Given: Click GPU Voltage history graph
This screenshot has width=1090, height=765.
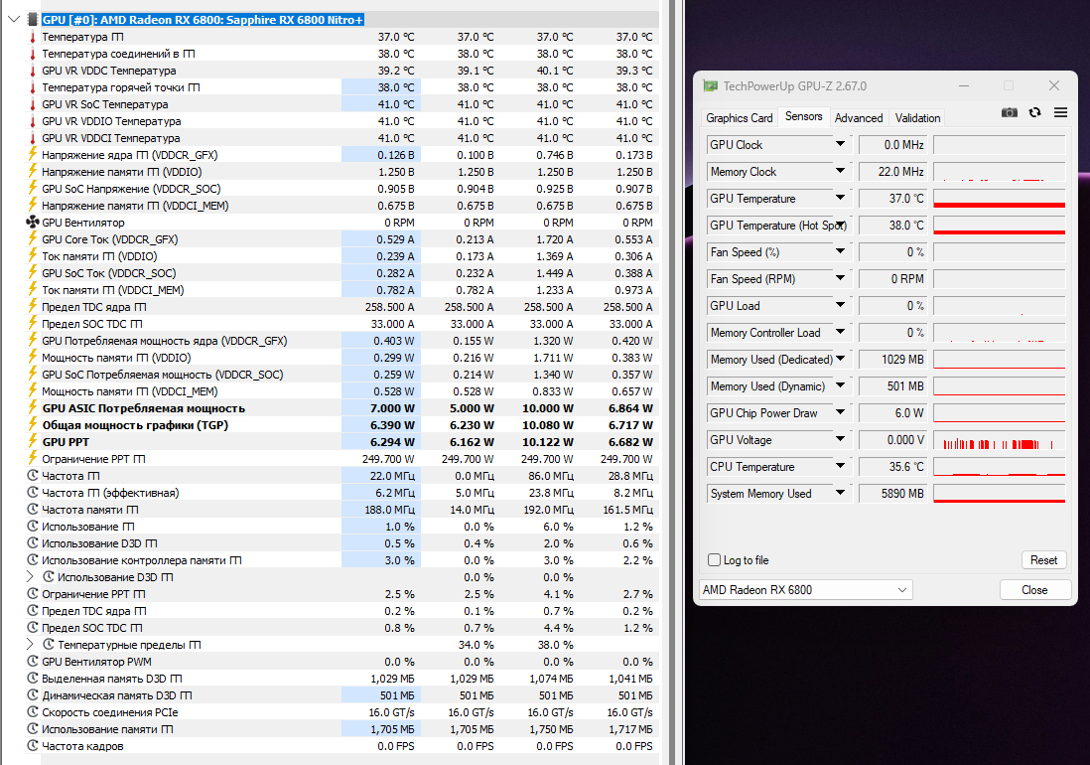Looking at the screenshot, I should [x=999, y=440].
